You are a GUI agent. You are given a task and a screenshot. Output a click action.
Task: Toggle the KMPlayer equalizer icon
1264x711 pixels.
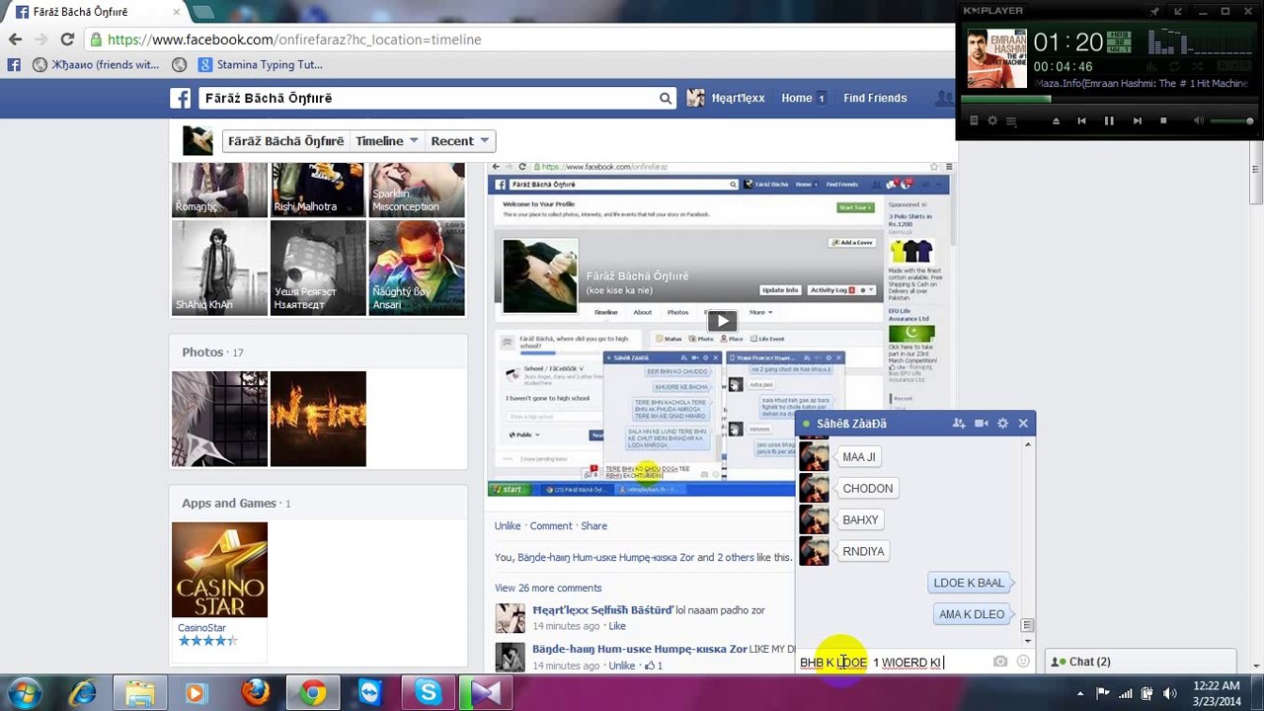click(1153, 68)
